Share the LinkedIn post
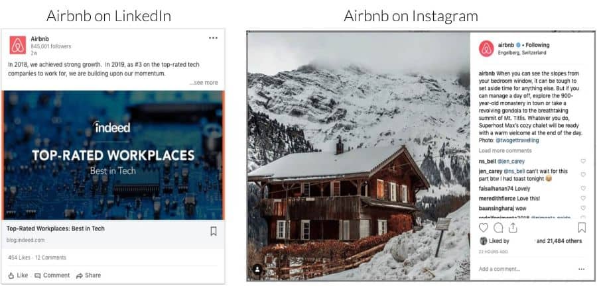 coord(88,275)
